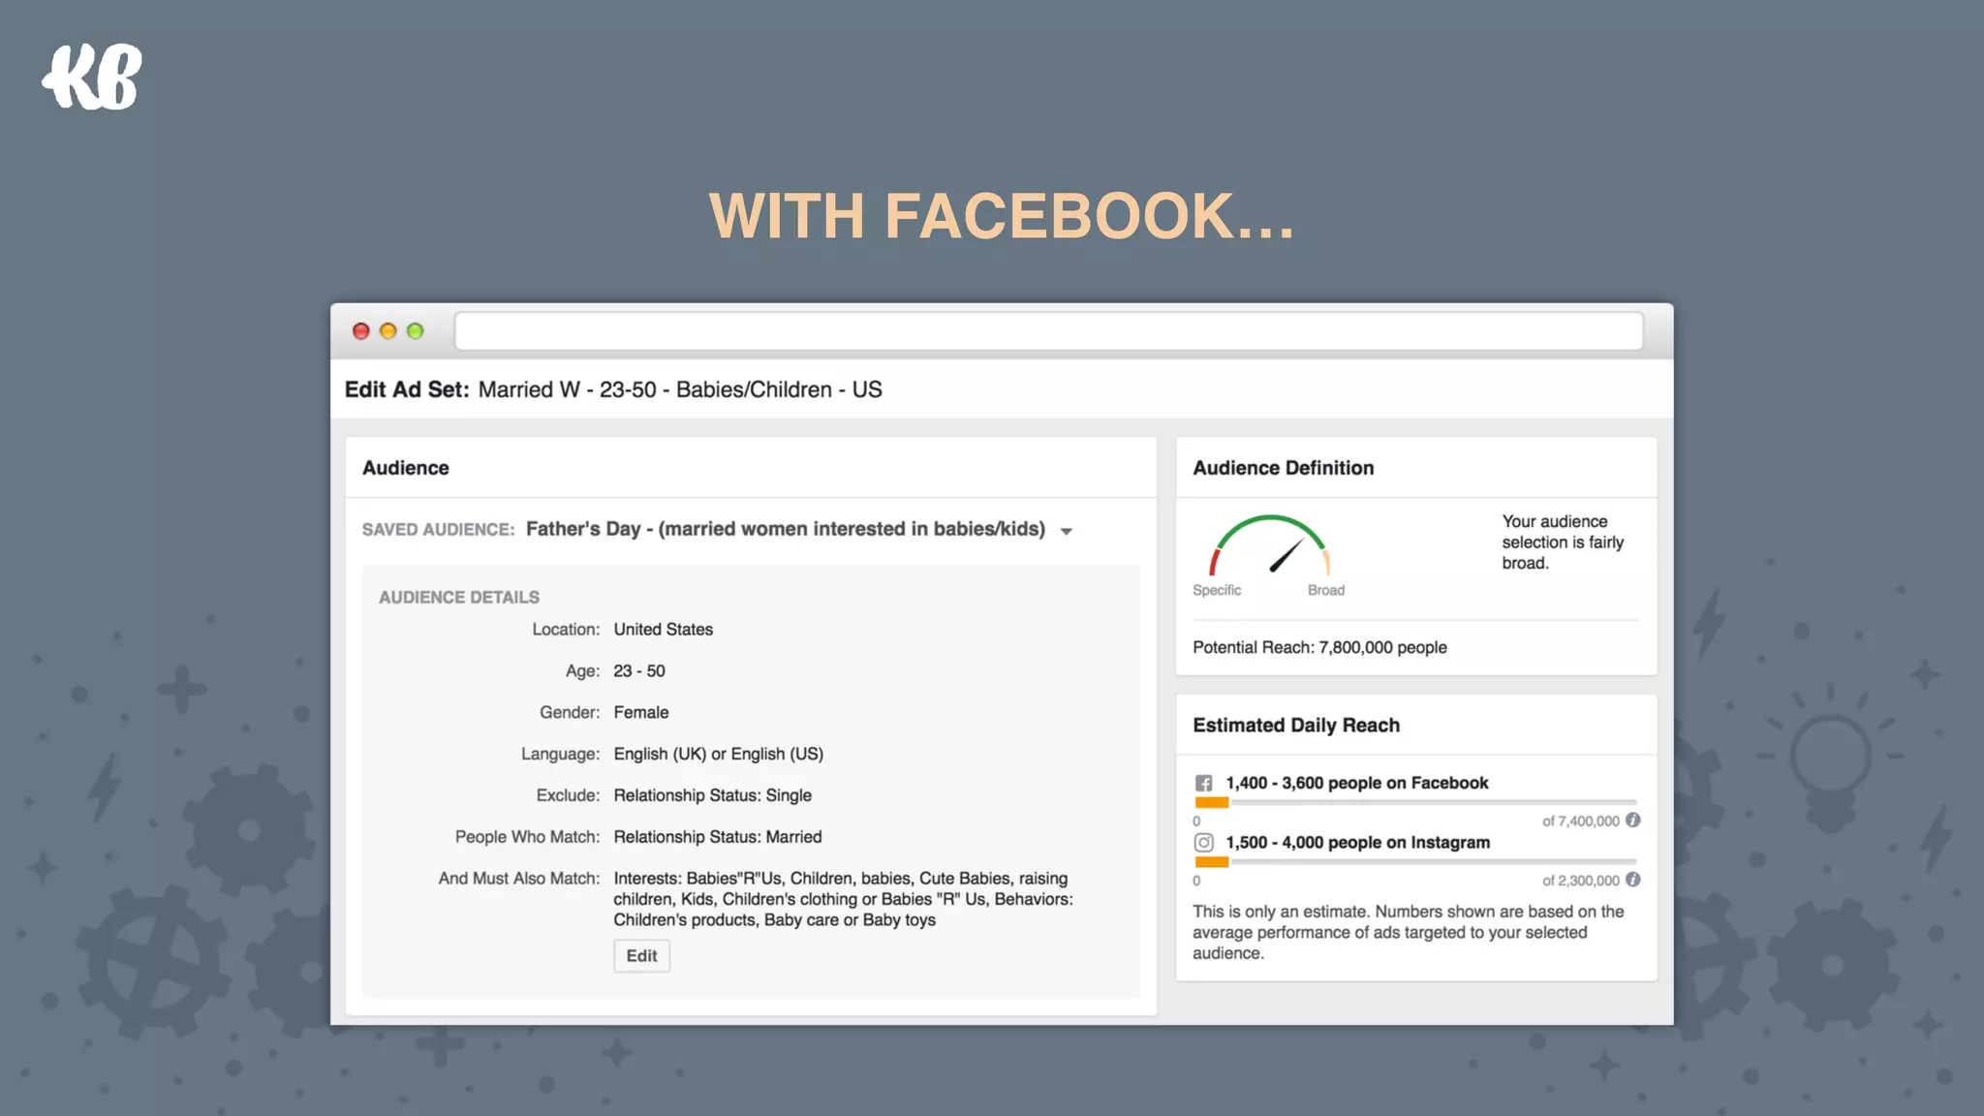This screenshot has height=1116, width=1984.
Task: Click the gender value Female
Action: (x=641, y=713)
